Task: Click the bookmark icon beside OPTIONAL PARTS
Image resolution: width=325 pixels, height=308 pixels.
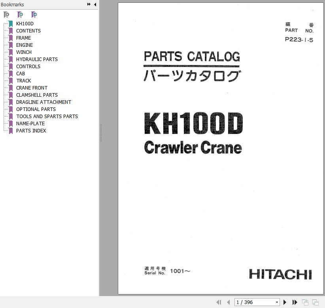Action: (x=11, y=109)
